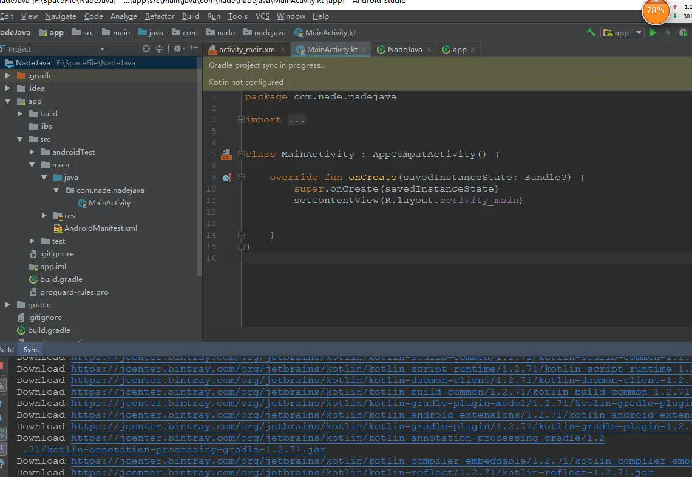Expand the test folder
This screenshot has width=692, height=477.
tap(32, 241)
